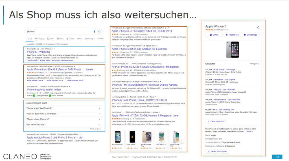Open 'iPhone 6 günstig kaufen | eBay' result
The height and width of the screenshot is (161, 289).
44,90
